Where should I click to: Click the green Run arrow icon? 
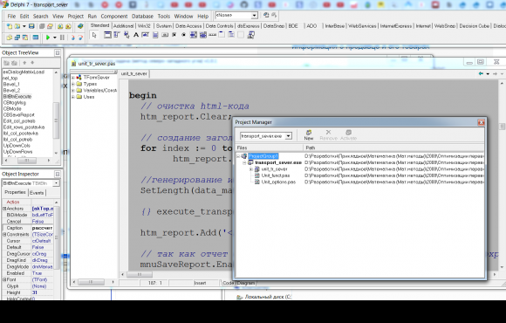[x=48, y=38]
